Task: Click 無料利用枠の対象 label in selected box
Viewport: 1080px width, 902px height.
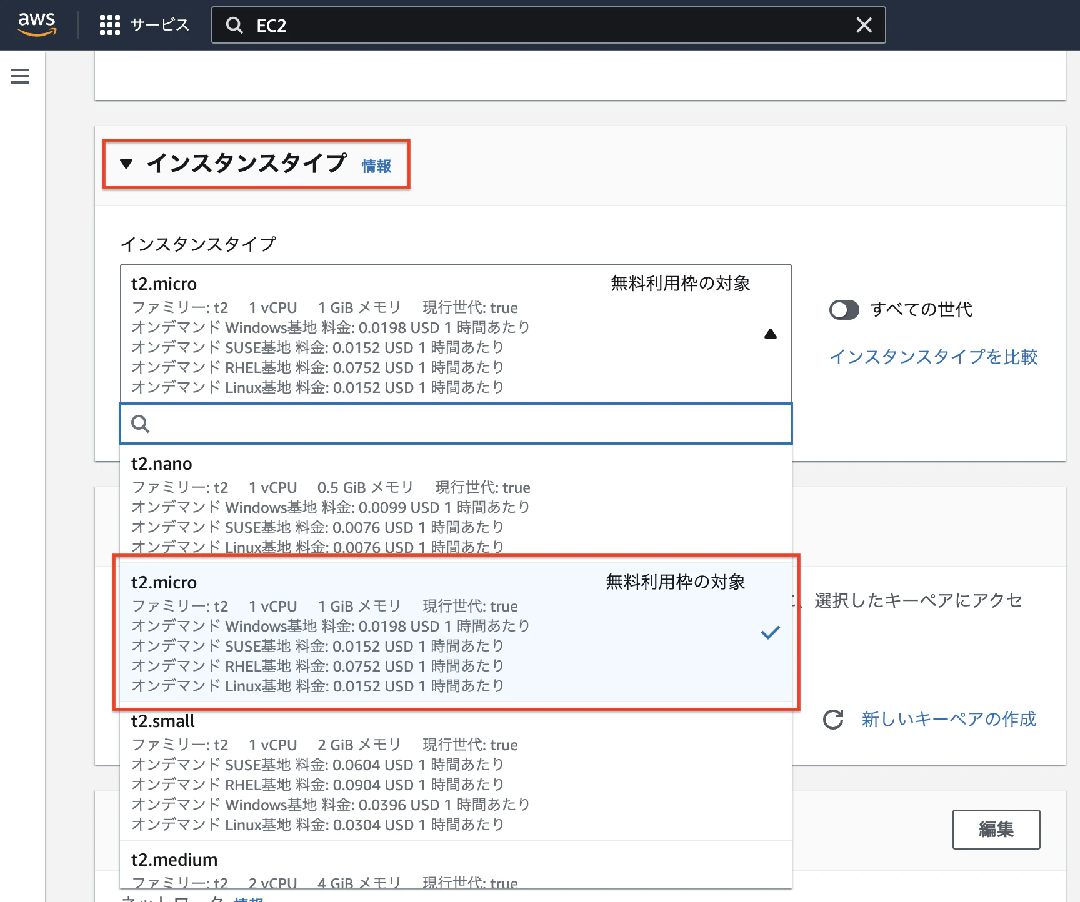Action: tap(681, 284)
